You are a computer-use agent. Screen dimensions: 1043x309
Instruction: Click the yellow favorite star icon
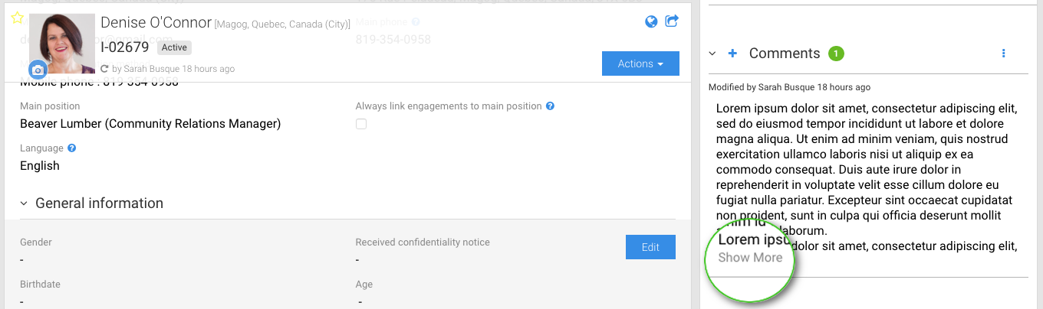[x=18, y=18]
